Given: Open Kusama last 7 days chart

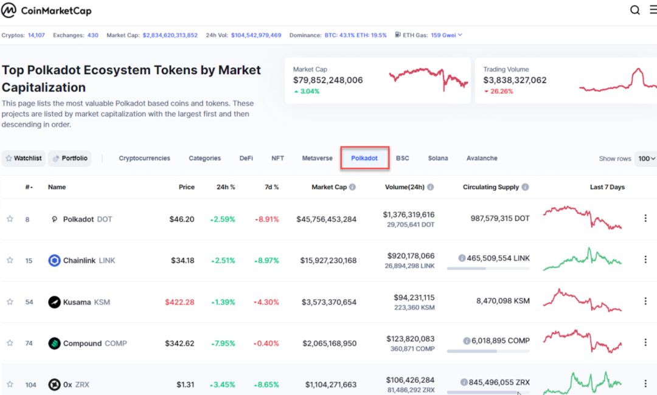Looking at the screenshot, I should 582,300.
